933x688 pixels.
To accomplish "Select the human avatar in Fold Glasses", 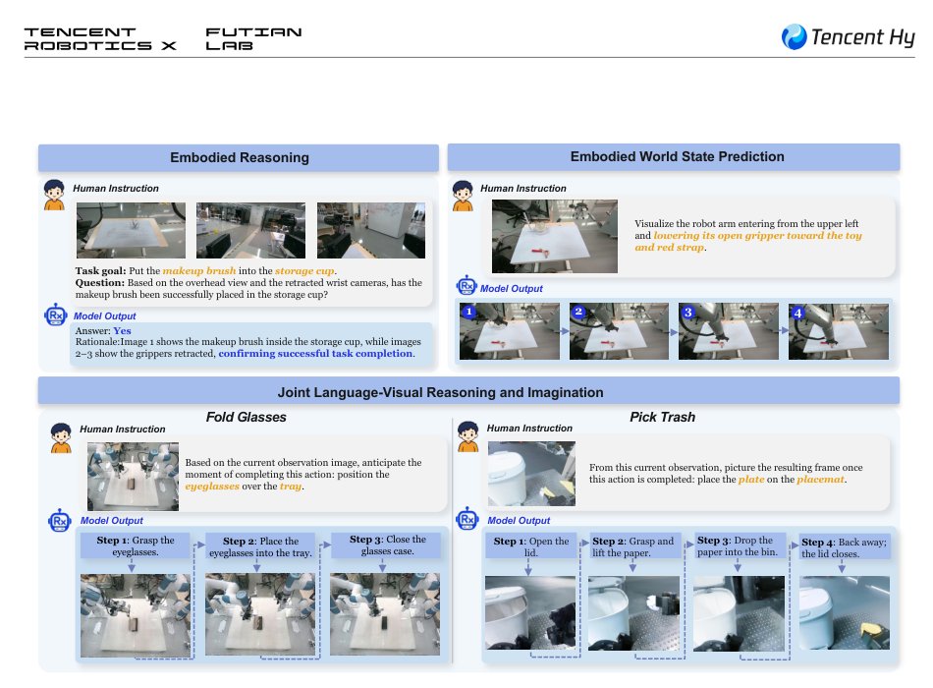I will (61, 437).
